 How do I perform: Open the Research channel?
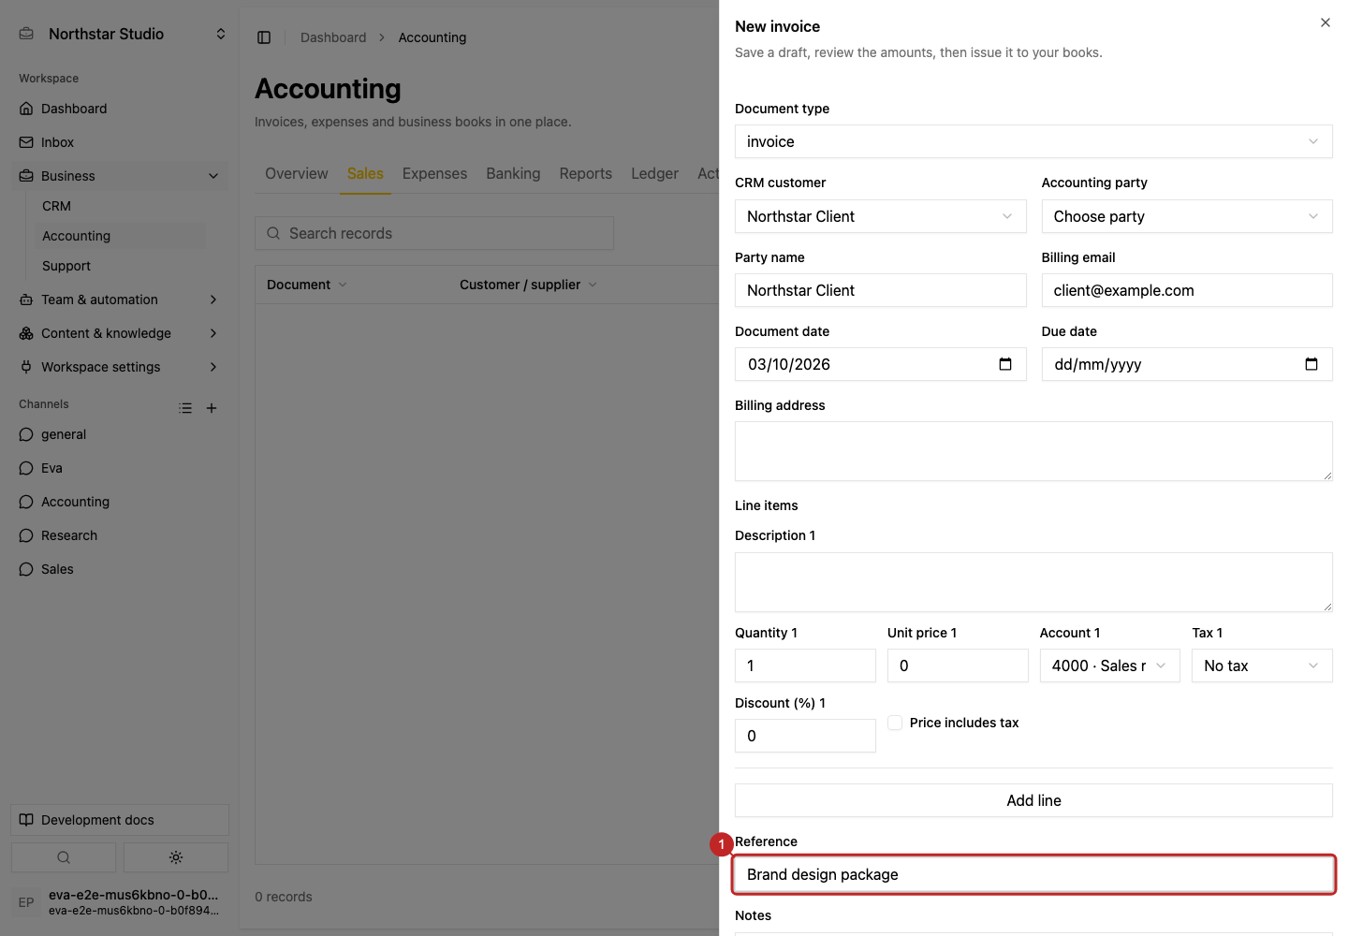[120, 535]
